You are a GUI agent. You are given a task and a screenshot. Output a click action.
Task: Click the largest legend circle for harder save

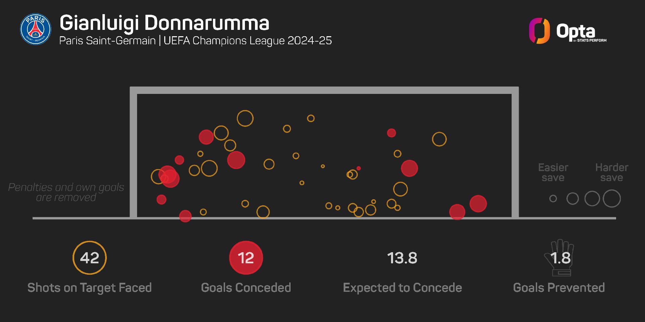click(612, 199)
